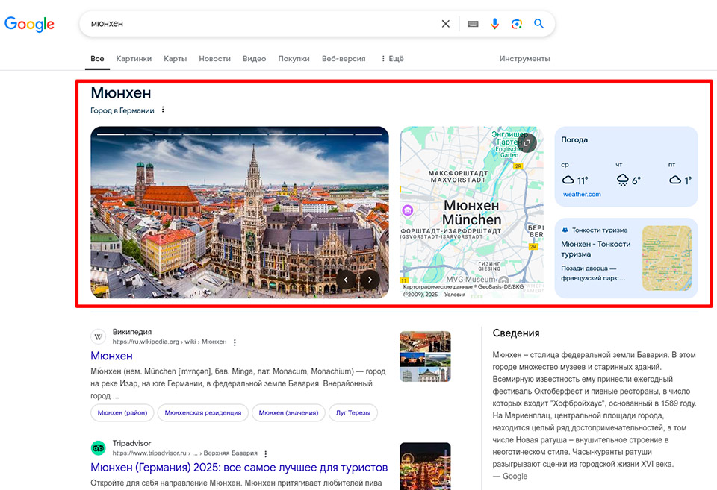Open three-dot menu for Wikipedia result
This screenshot has width=717, height=490.
(x=235, y=342)
